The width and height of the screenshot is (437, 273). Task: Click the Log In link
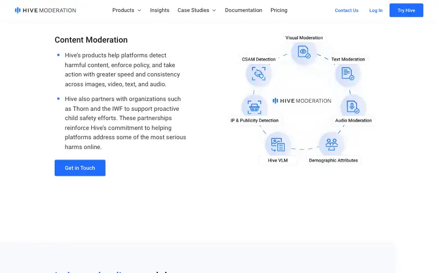(376, 10)
